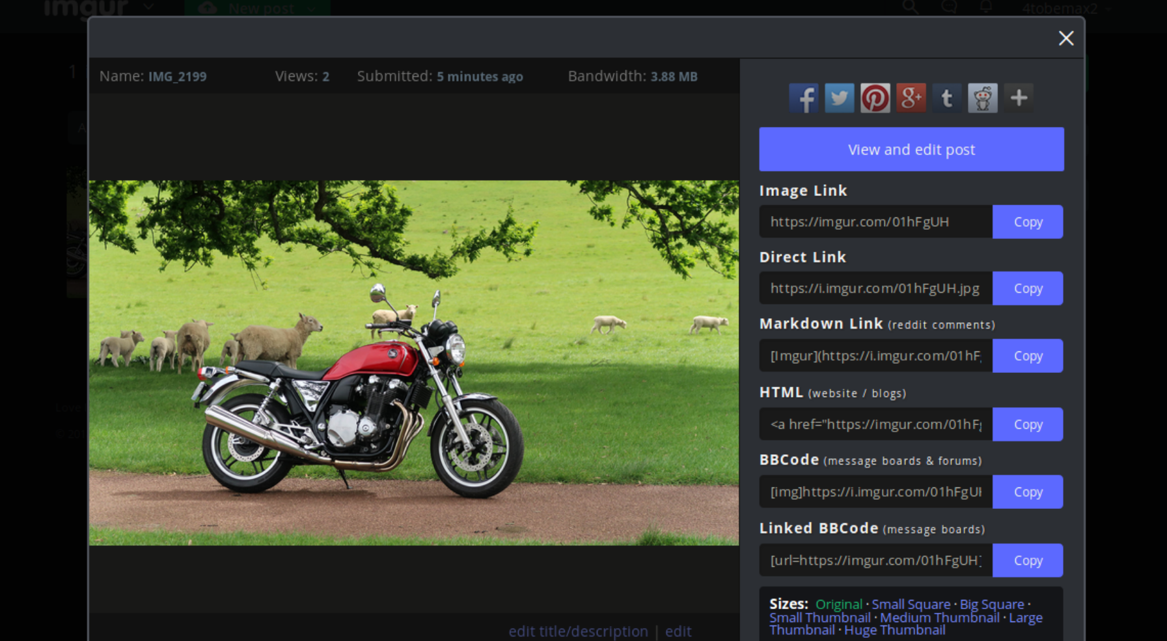
Task: Close the image details dialog
Action: (x=1066, y=38)
